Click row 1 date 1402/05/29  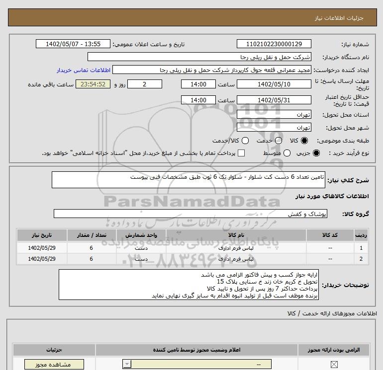click(42, 248)
